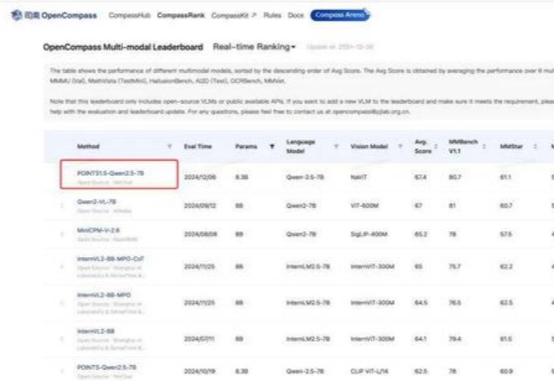Click the MMStar value 60.7
This screenshot has width=554, height=381.
click(506, 205)
